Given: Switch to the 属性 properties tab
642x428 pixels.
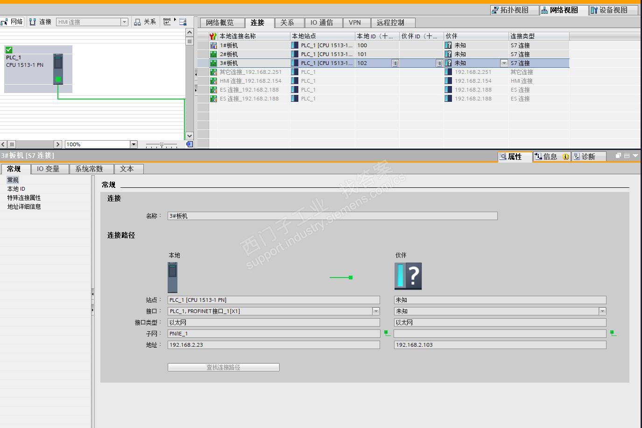Looking at the screenshot, I should click(x=515, y=157).
